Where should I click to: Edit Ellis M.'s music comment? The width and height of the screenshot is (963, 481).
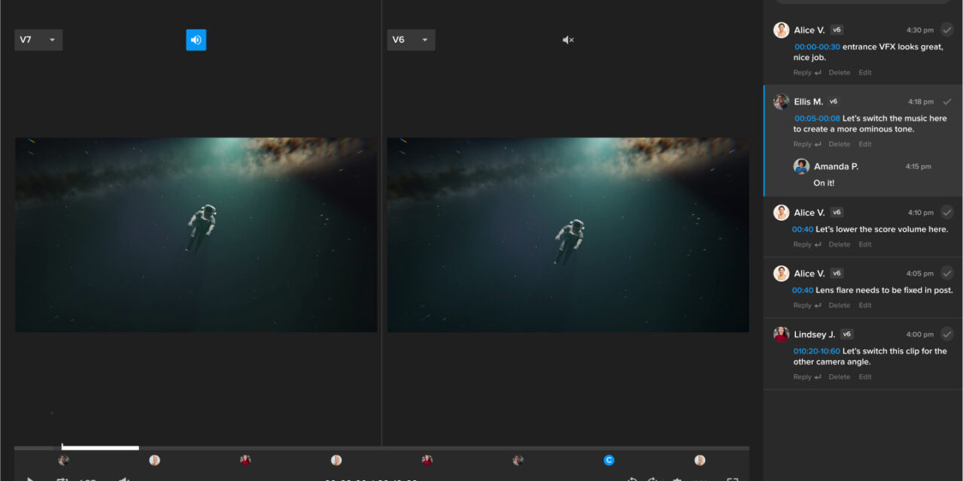[x=865, y=144]
